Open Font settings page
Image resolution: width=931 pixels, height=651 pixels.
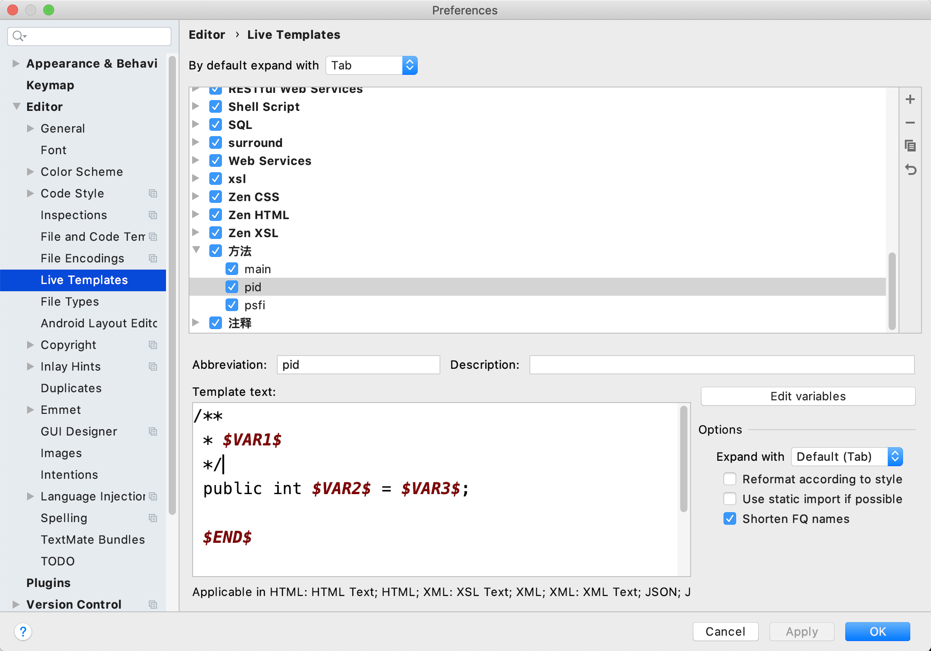pos(53,150)
